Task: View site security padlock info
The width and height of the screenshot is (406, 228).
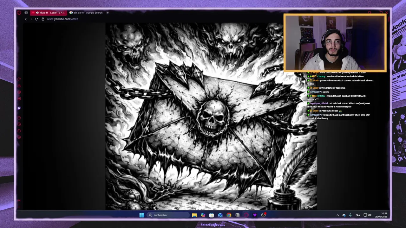Action: (x=43, y=19)
